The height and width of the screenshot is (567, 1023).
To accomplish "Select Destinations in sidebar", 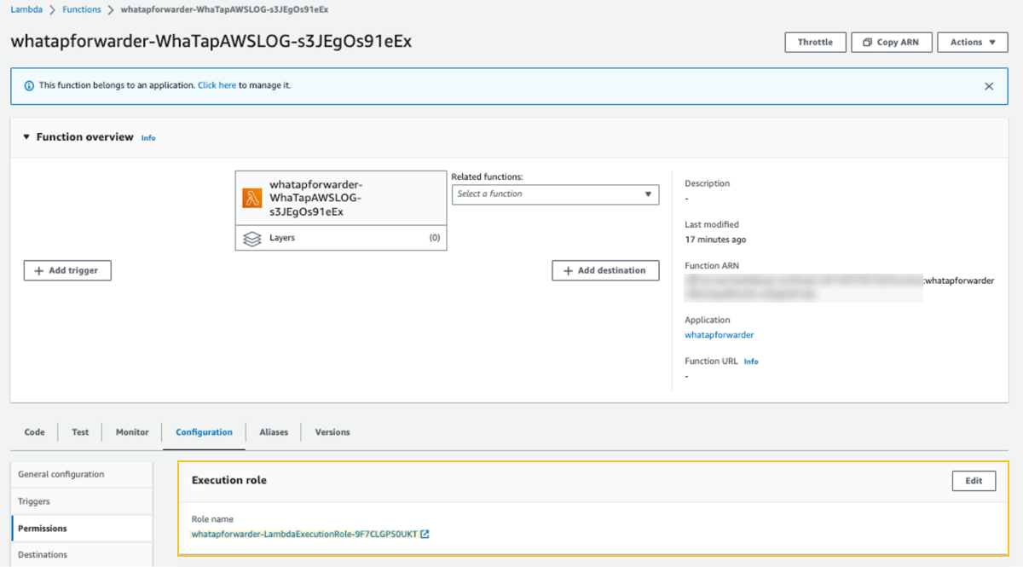I will 82,555.
